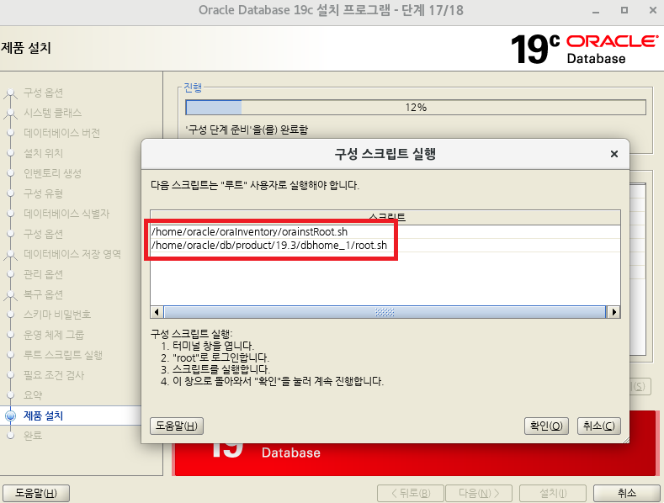Select the 데이터베이스 식별자 step

[66, 214]
